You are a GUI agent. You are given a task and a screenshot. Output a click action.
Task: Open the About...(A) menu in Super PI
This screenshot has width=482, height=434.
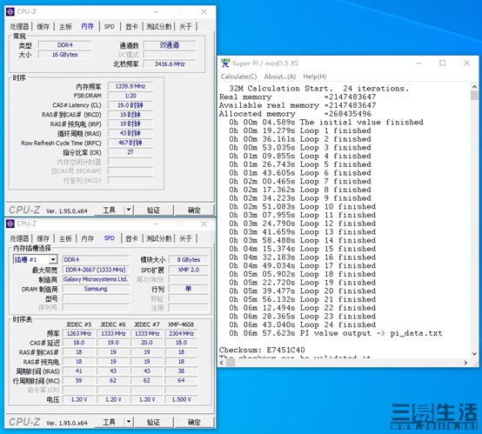tap(280, 77)
